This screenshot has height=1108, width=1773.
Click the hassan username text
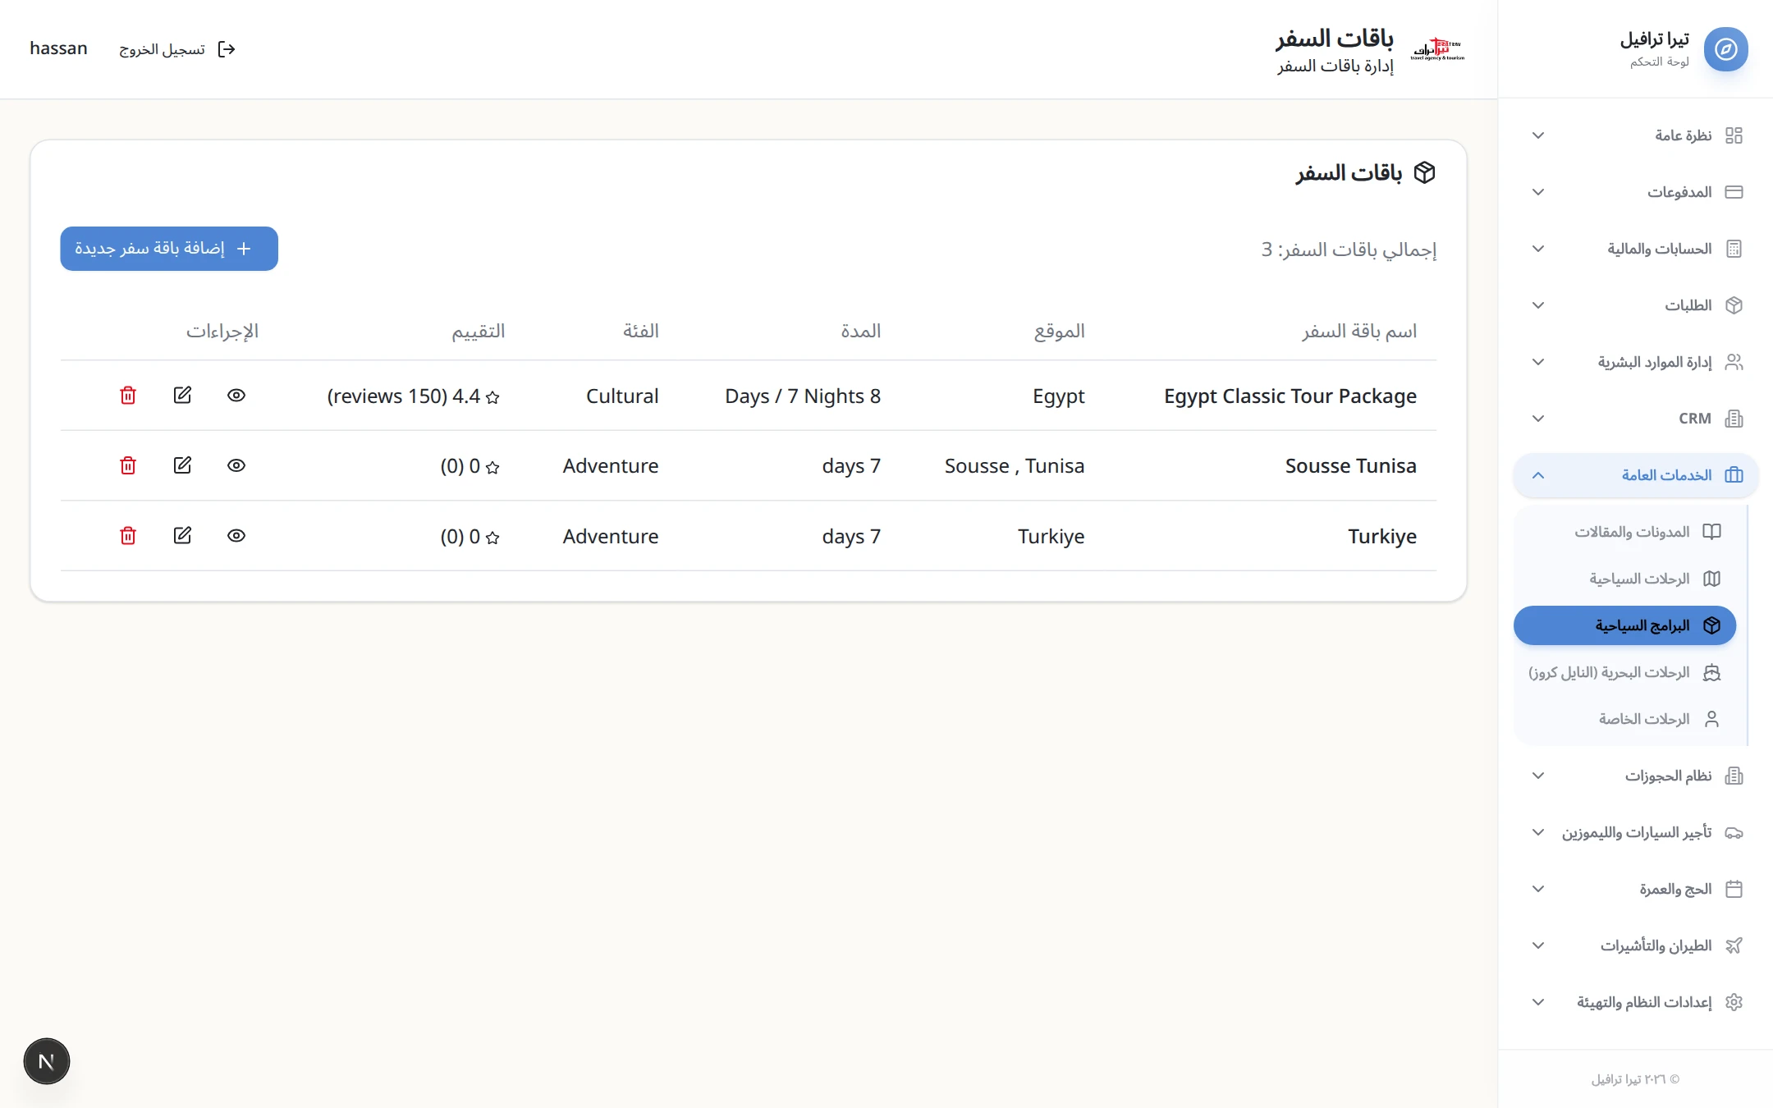(58, 48)
